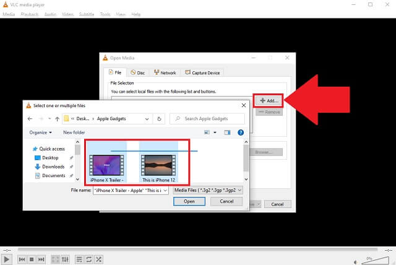Screen dimensions: 396x265
Task: Click the change view icon
Action: [207, 132]
